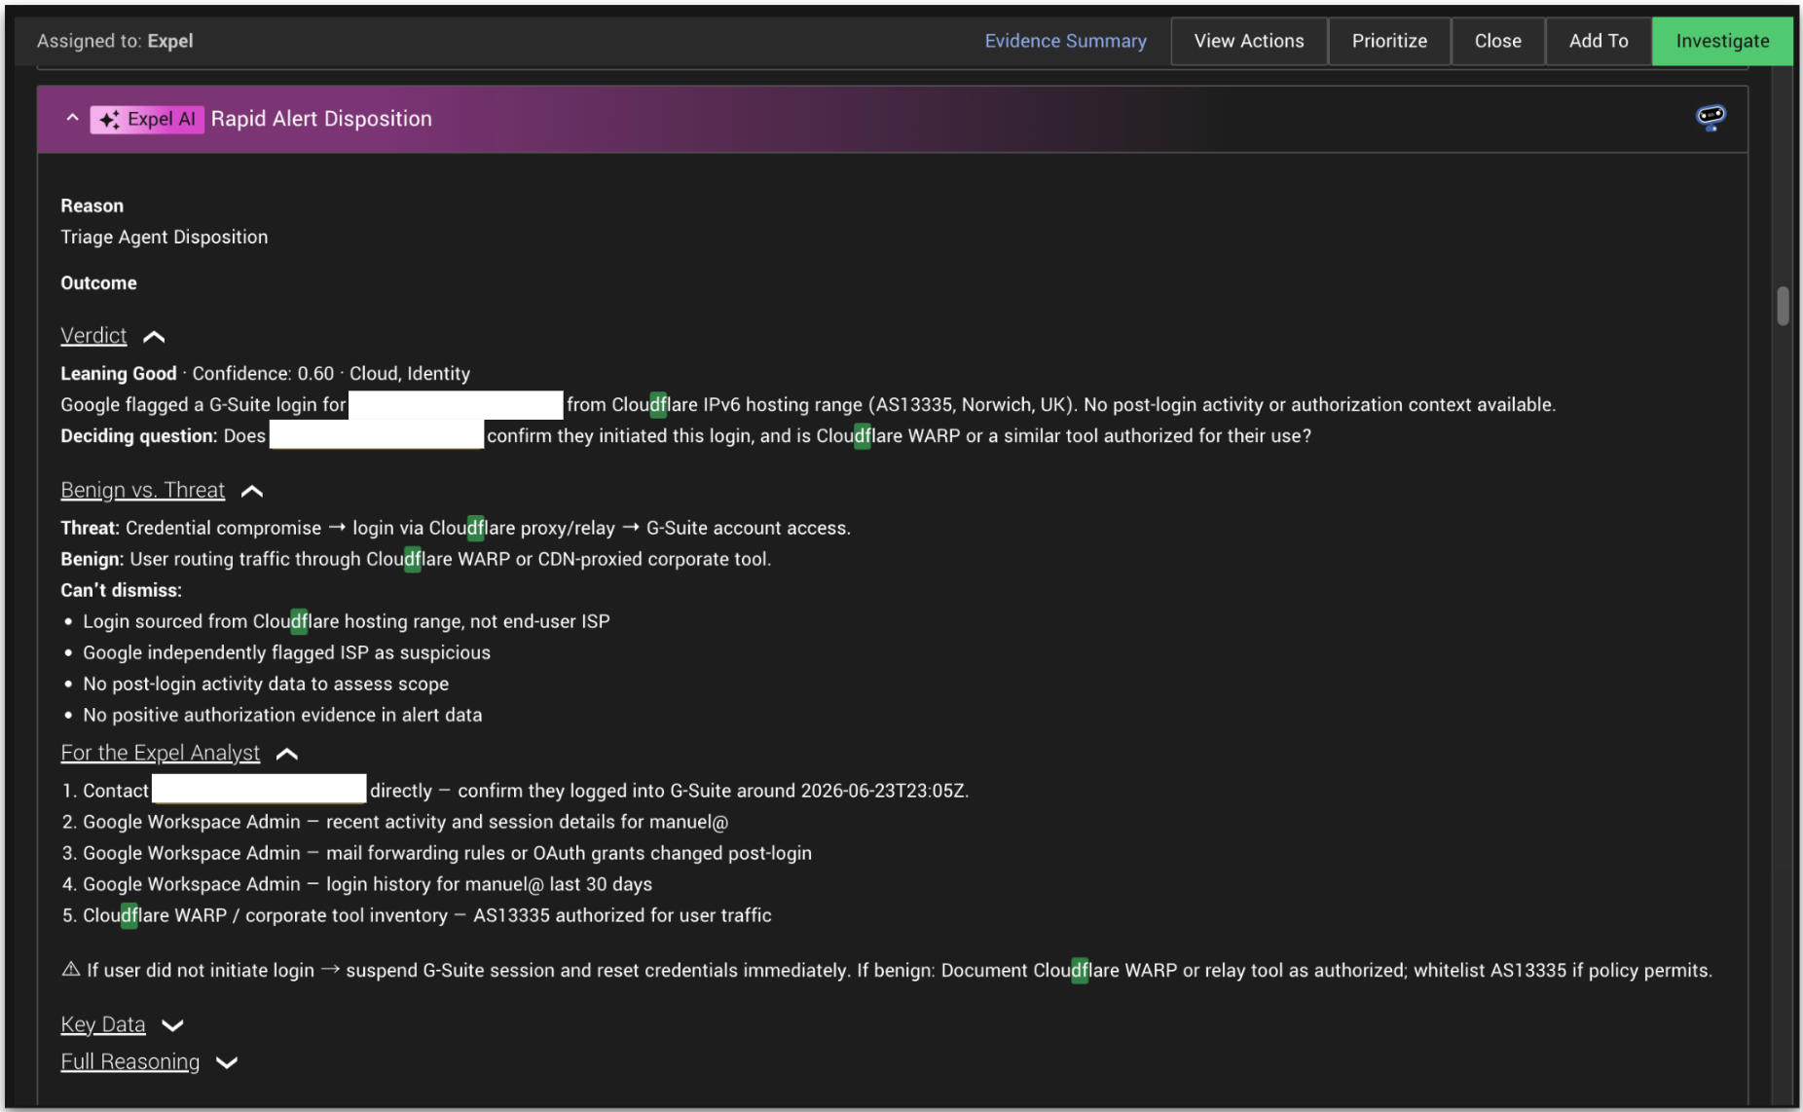Screen dimensions: 1803x1112
Task: Click bullet 'Google independently flagged ISP as suspicious'
Action: coord(287,652)
